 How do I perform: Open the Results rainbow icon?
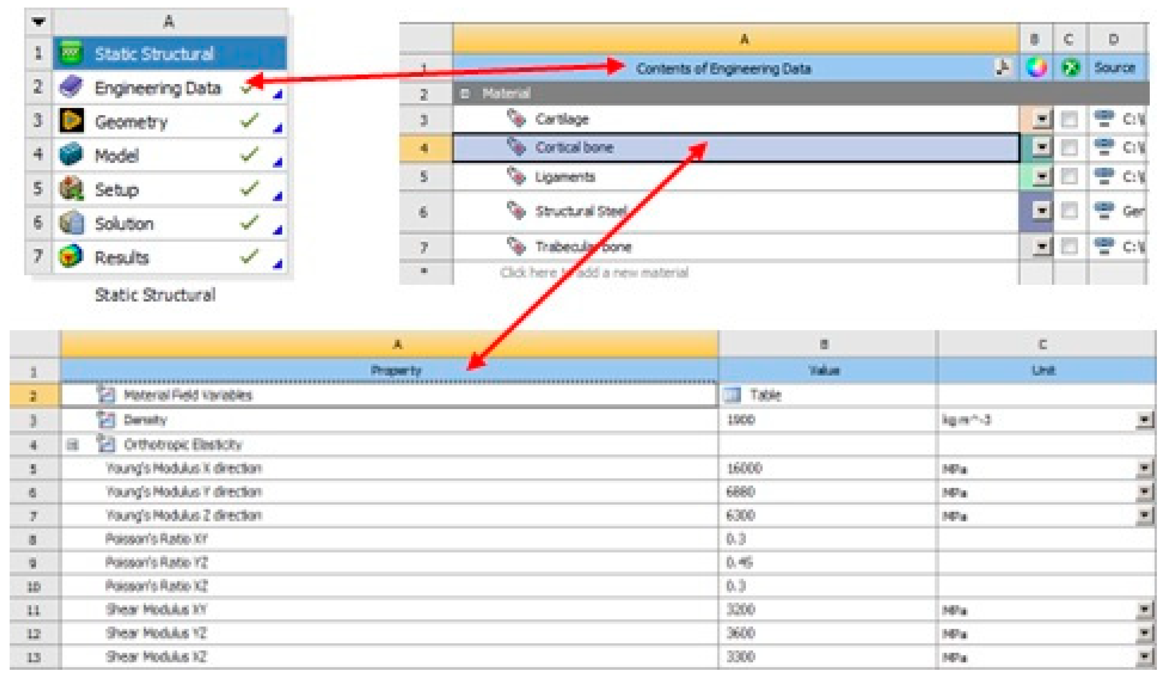(71, 257)
